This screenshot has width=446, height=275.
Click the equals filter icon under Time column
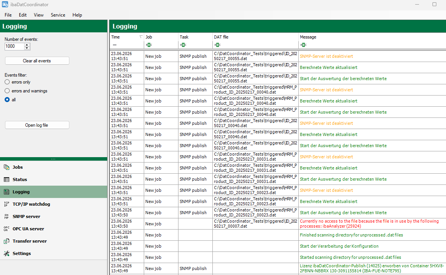click(x=114, y=45)
